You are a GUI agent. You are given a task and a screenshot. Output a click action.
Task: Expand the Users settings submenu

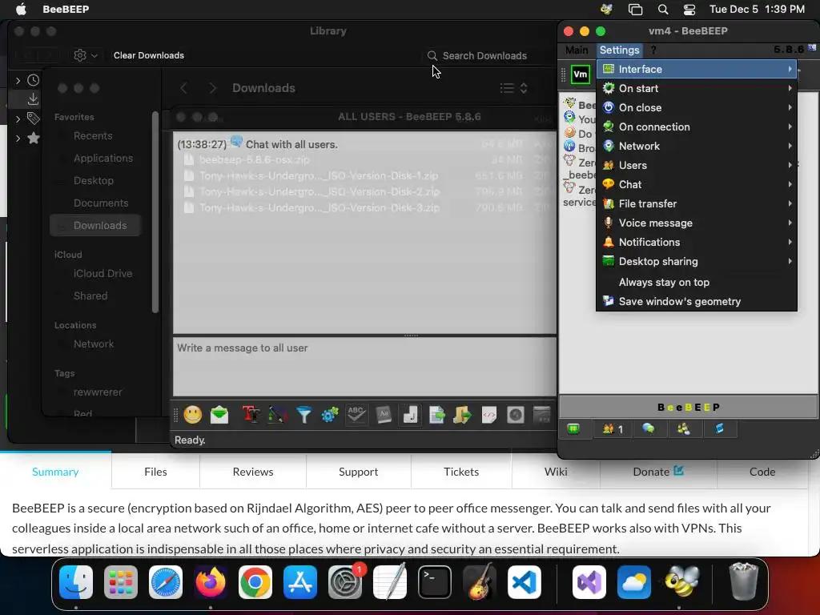click(x=697, y=165)
